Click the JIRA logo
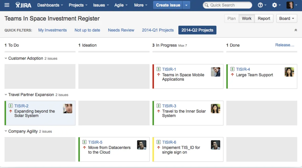302x168 pixels. 23,5
